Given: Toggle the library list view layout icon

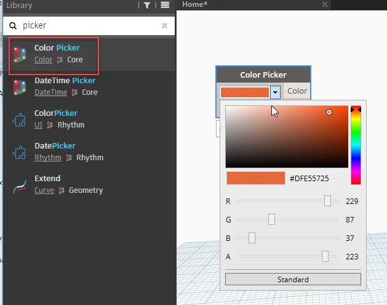Looking at the screenshot, I should click(165, 6).
